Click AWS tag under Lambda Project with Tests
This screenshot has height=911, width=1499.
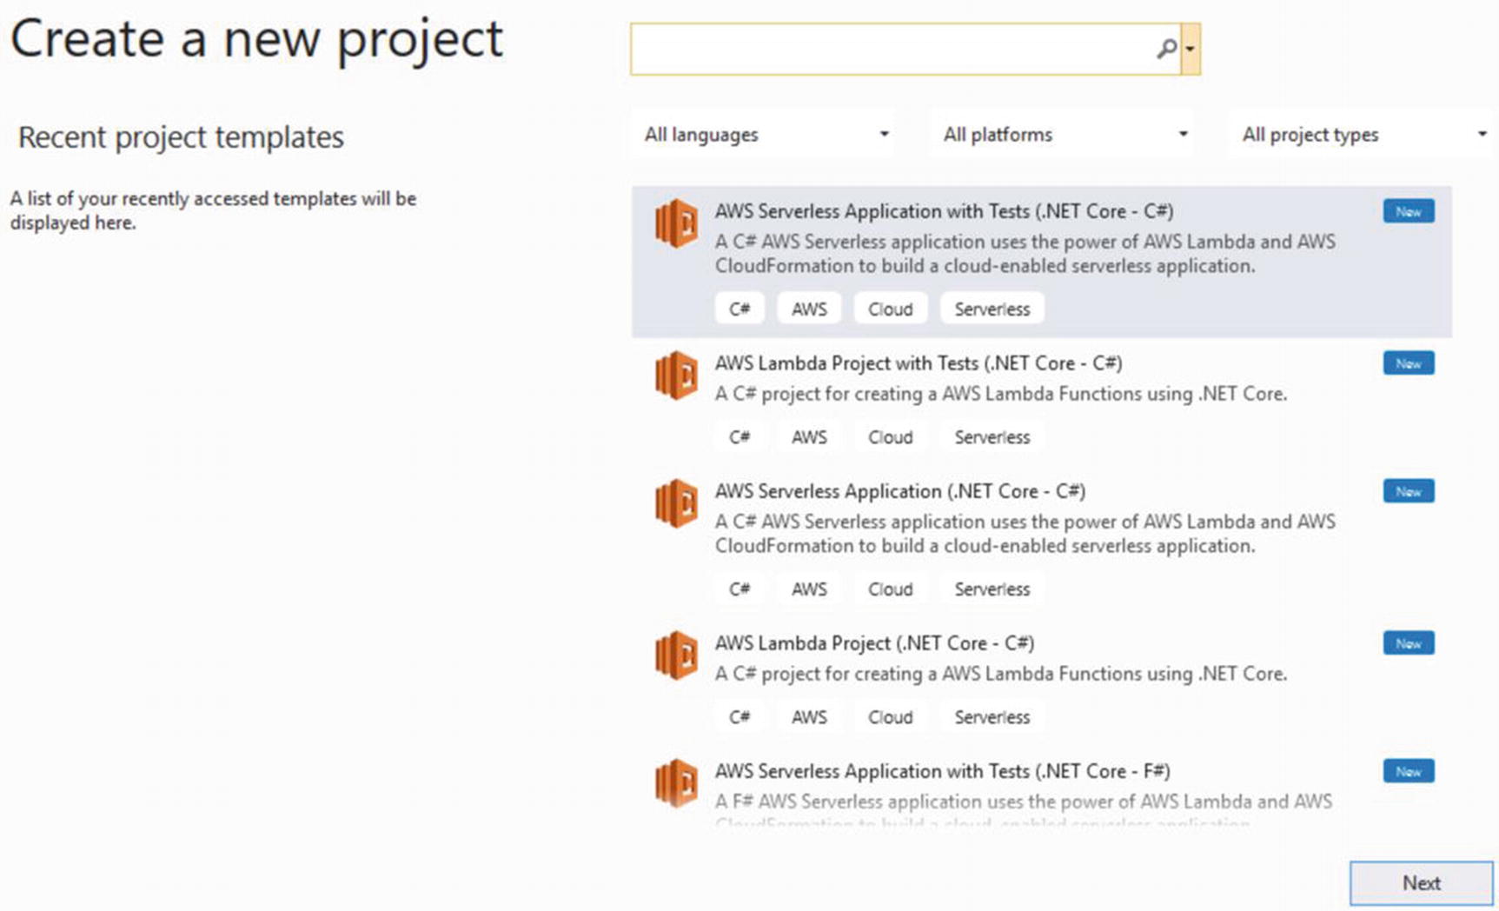tap(809, 437)
